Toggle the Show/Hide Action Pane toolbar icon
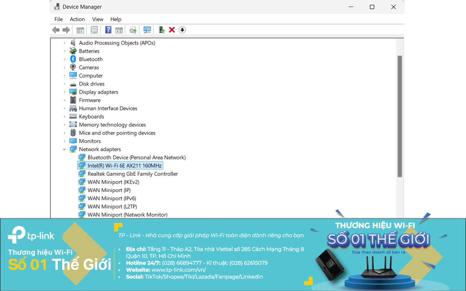Image resolution: width=466 pixels, height=291 pixels. coord(119,30)
